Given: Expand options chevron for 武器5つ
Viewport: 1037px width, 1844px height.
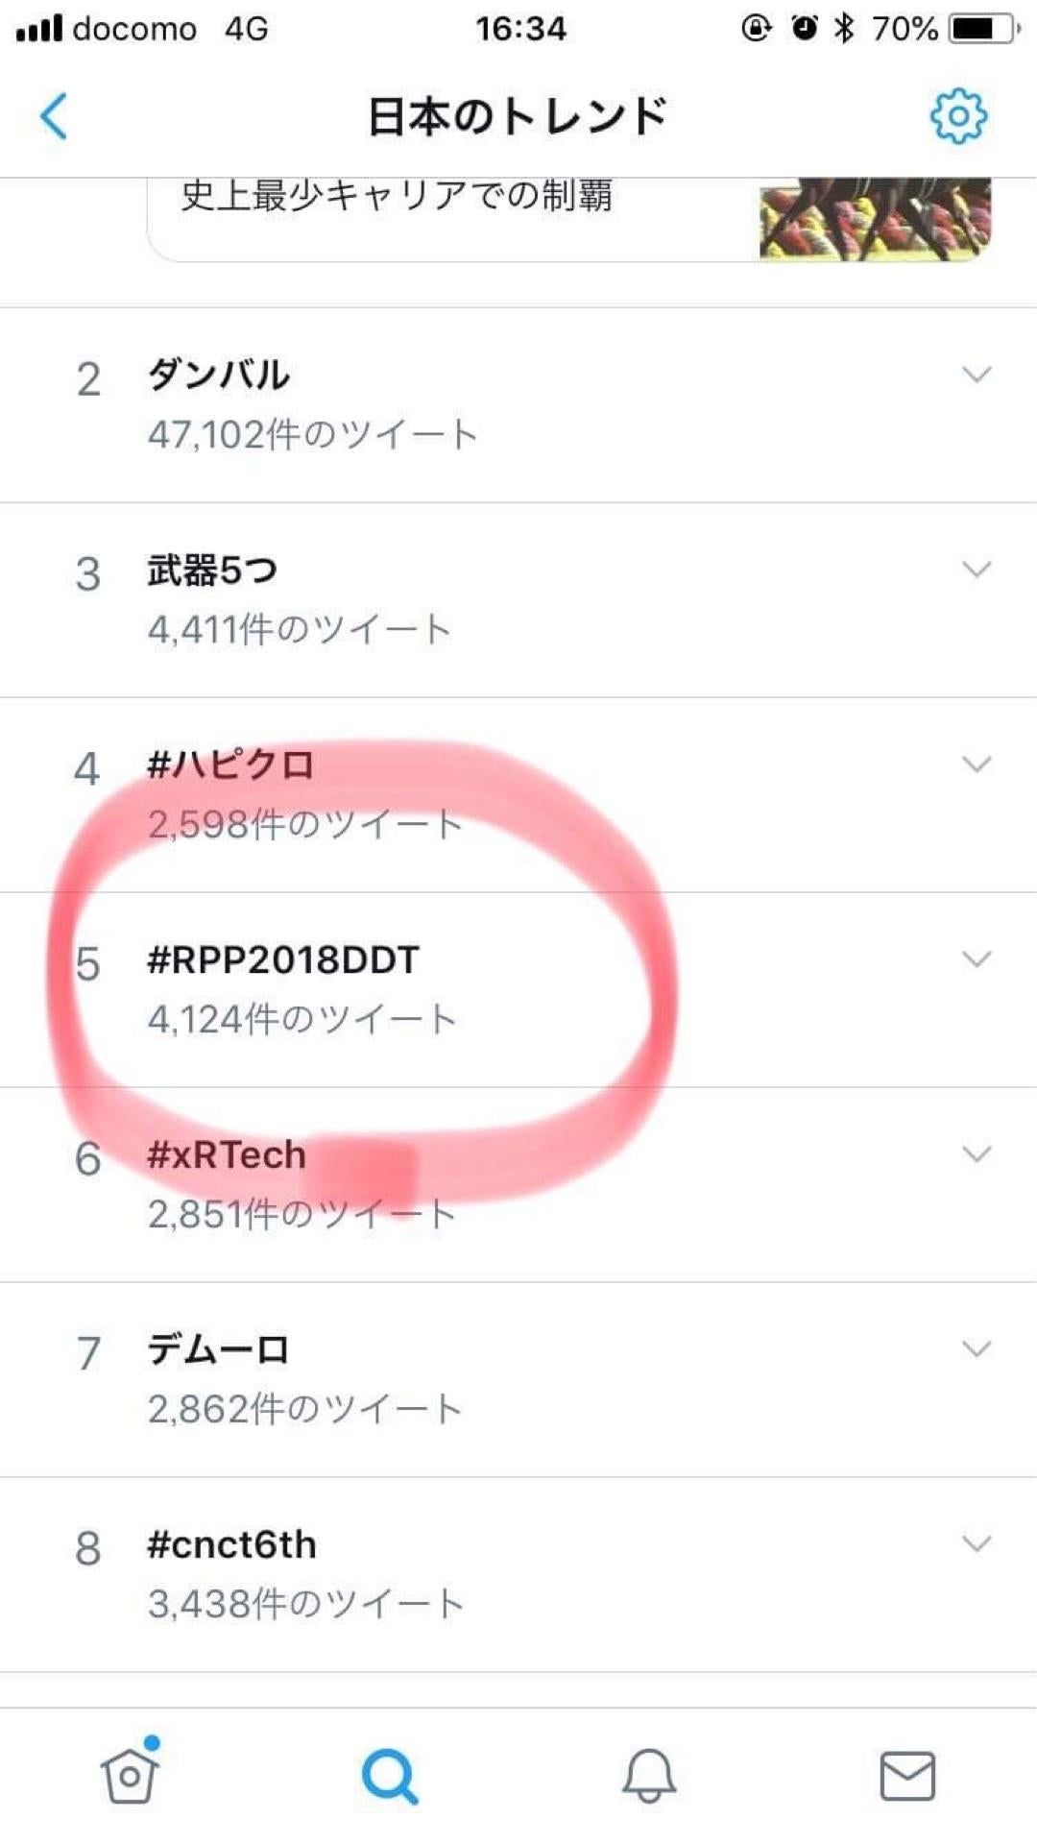Looking at the screenshot, I should [x=977, y=570].
